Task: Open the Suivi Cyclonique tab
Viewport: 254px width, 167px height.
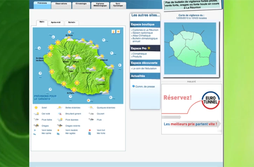Action: click(x=118, y=5)
